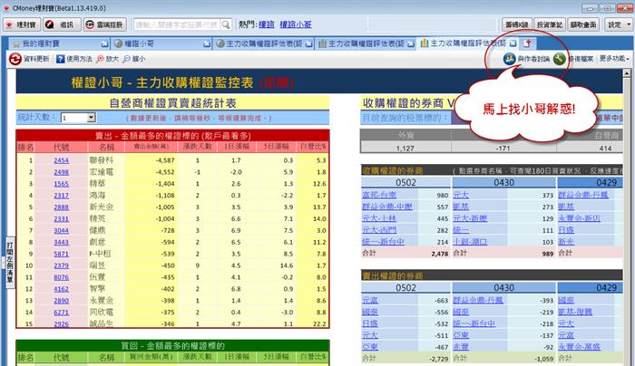The height and width of the screenshot is (366, 635).
Task: Open the 雲端投股 cloud button
Action: pyautogui.click(x=105, y=24)
